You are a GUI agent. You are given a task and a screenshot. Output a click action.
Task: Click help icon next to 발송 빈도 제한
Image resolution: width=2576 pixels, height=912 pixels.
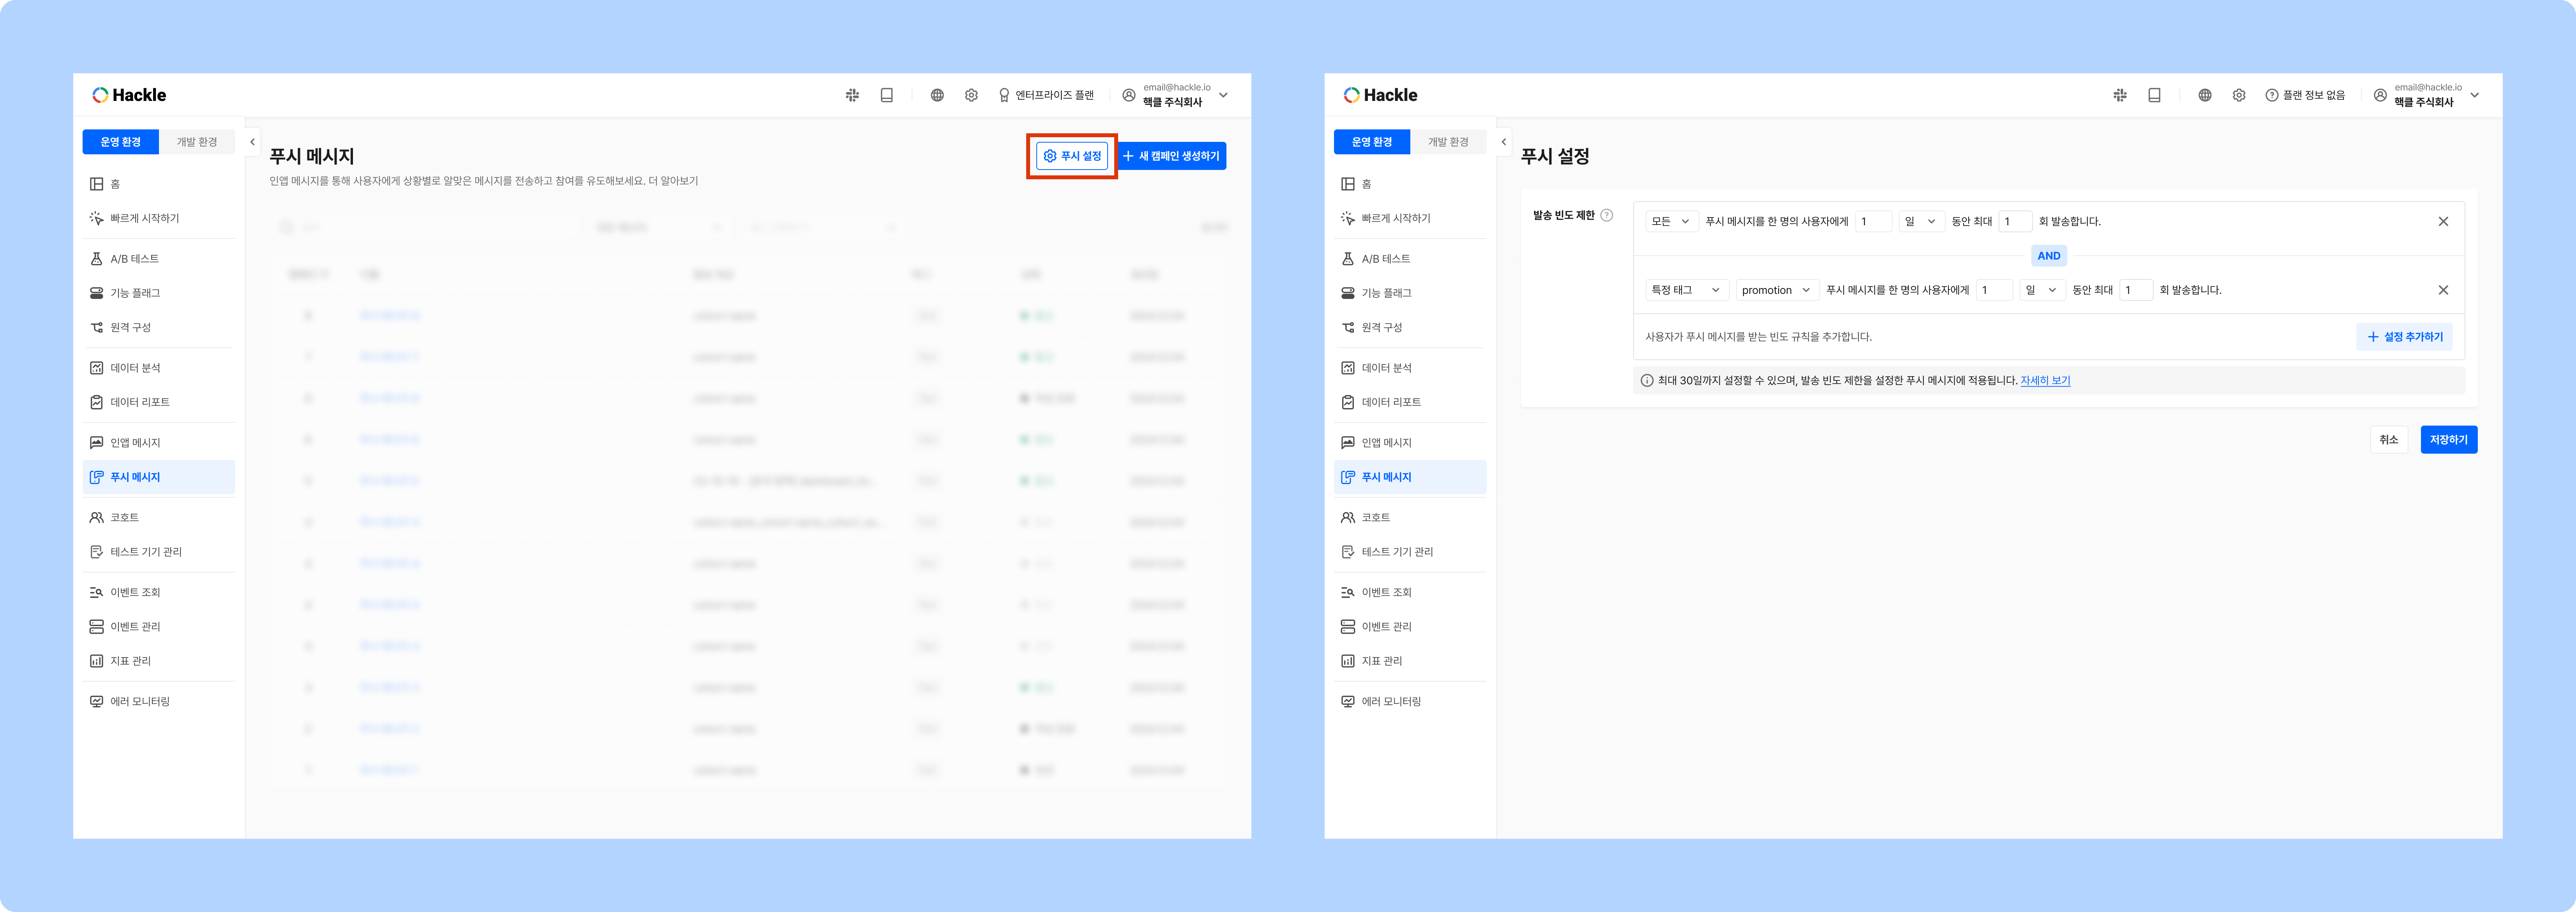(1607, 215)
